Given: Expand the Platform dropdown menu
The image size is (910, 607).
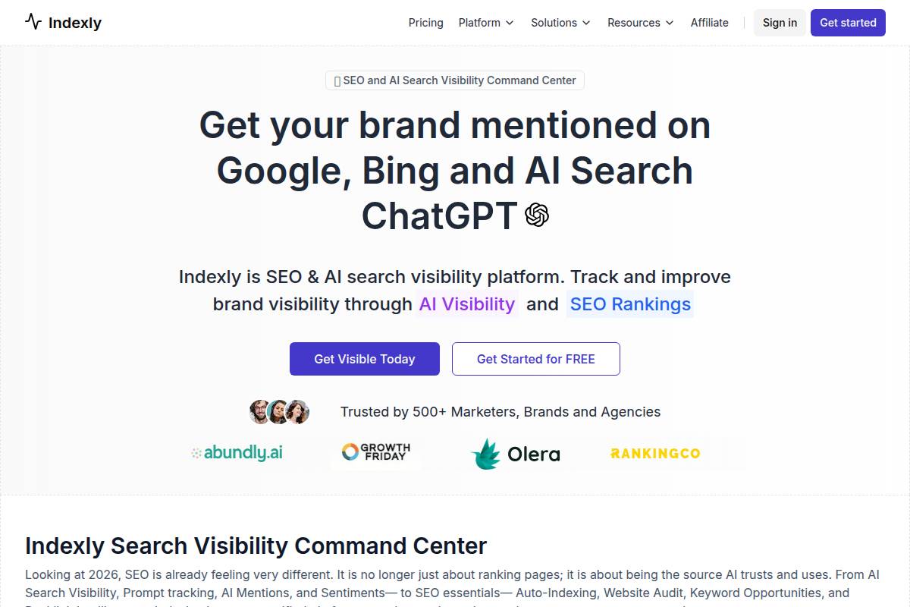Looking at the screenshot, I should coord(485,23).
